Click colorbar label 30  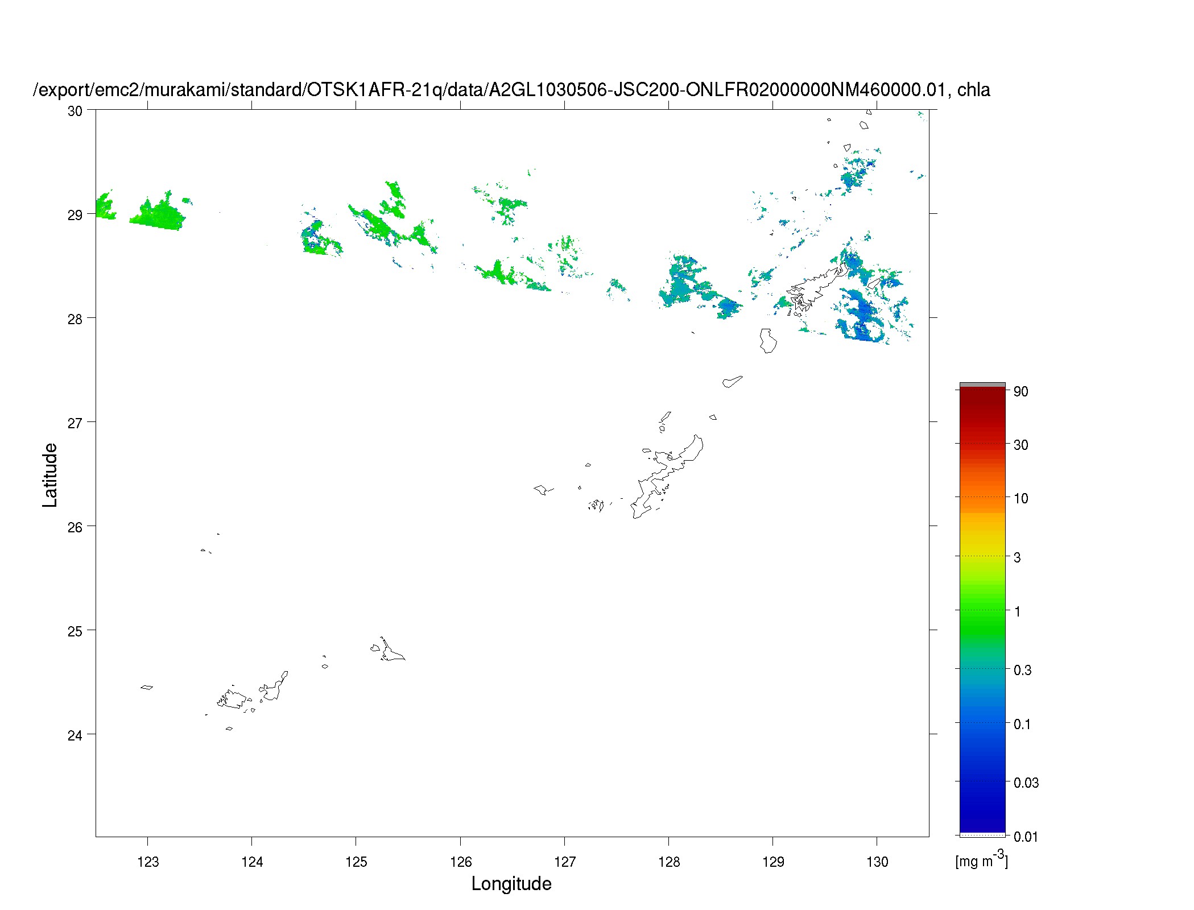(1021, 445)
